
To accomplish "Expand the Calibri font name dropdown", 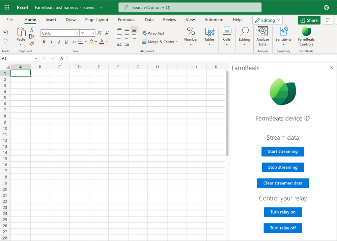I will pos(78,33).
